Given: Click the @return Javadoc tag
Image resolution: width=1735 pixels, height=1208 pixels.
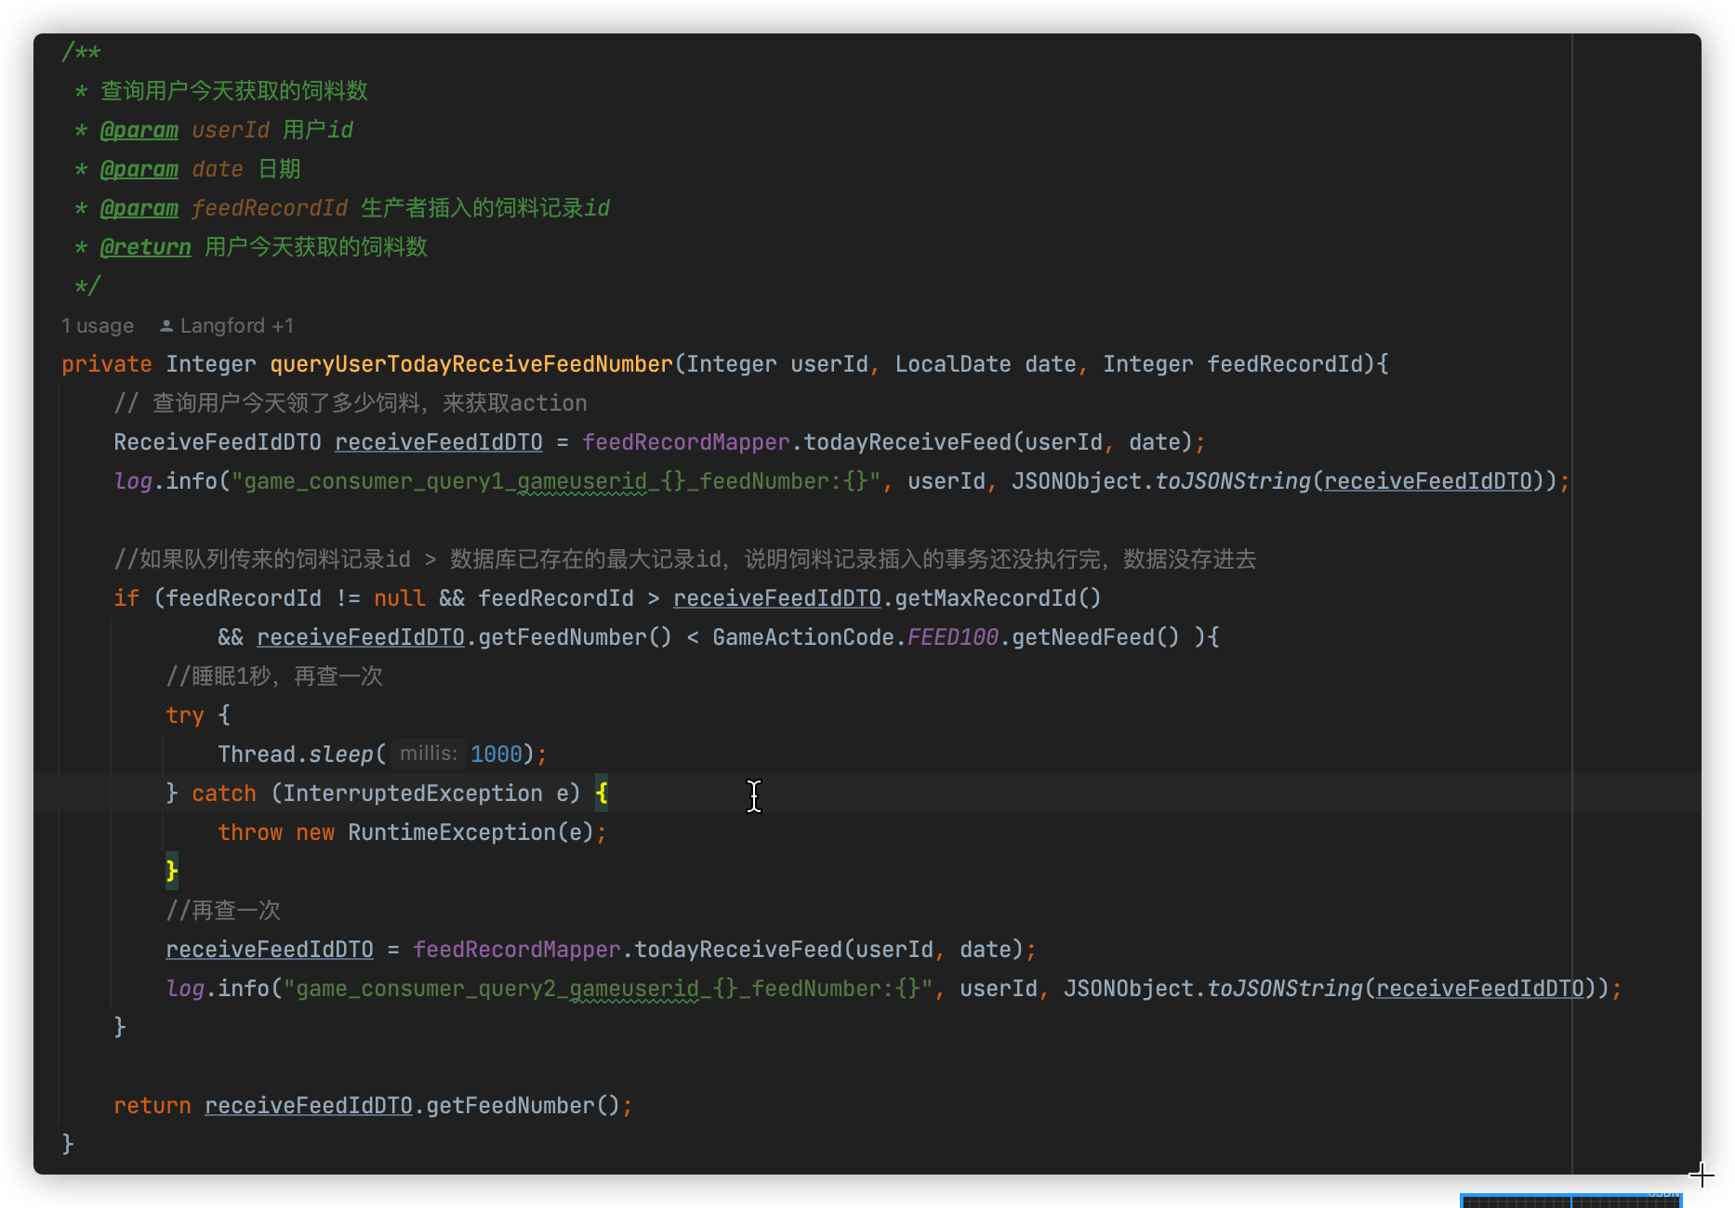Looking at the screenshot, I should [146, 247].
